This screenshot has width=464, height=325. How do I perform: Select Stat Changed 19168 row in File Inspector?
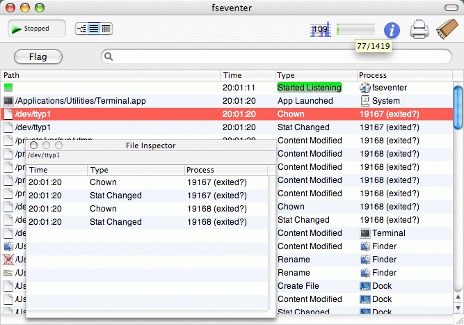[x=146, y=222]
